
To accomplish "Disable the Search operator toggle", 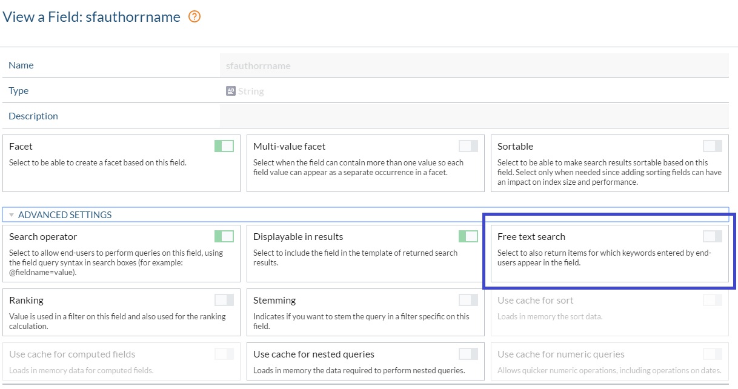I will pos(222,236).
